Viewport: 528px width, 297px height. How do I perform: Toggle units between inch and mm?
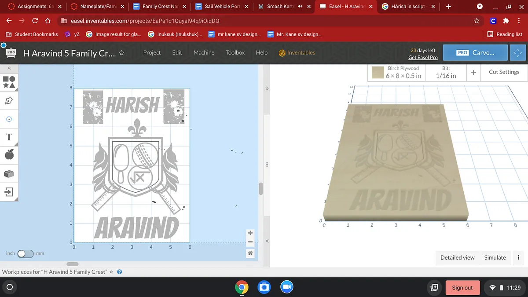tap(25, 253)
